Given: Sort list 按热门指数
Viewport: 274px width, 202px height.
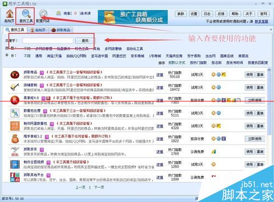Looking at the screenshot, I should [x=198, y=62].
